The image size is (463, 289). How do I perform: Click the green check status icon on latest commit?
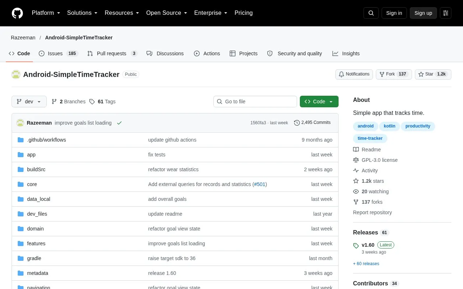coord(119,123)
